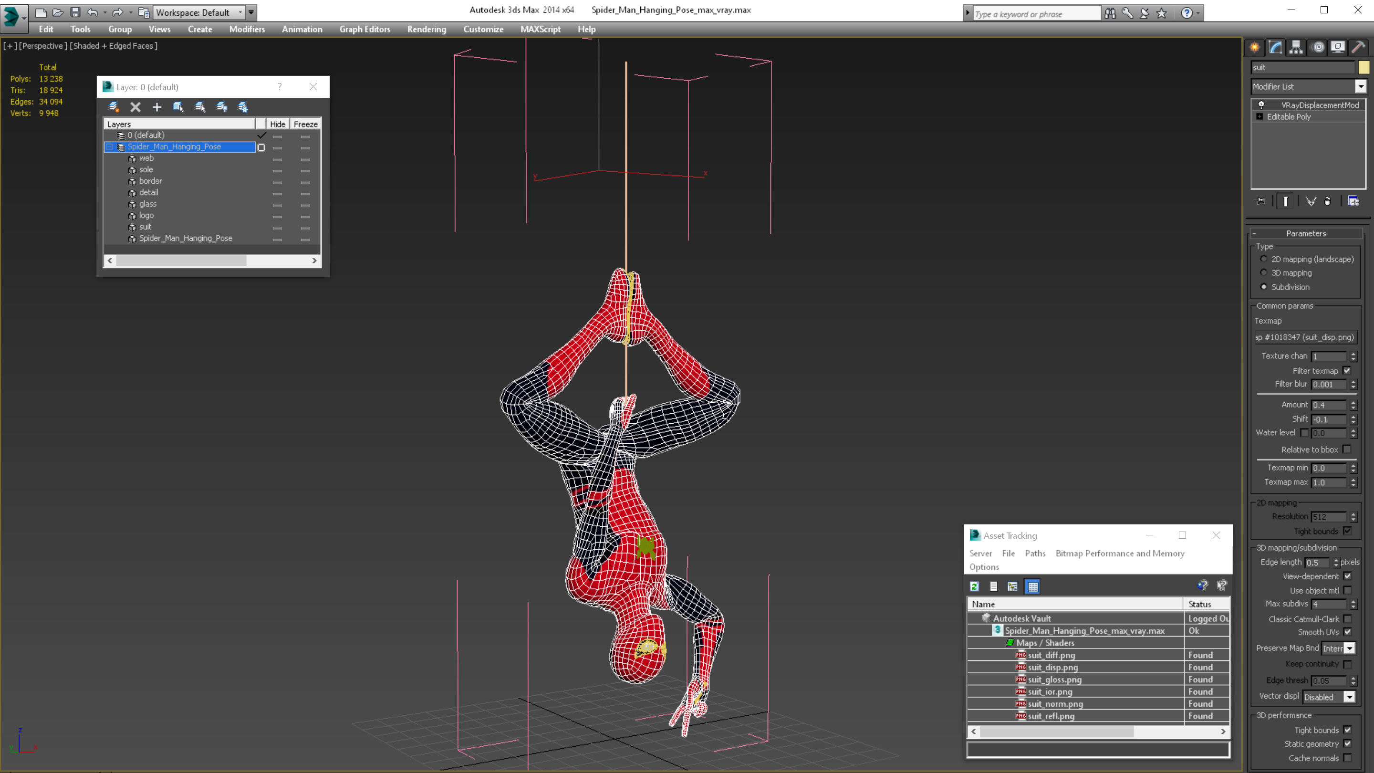Click Create New Layer icon in Layer dialog
Viewport: 1374px width, 773px height.
114,107
